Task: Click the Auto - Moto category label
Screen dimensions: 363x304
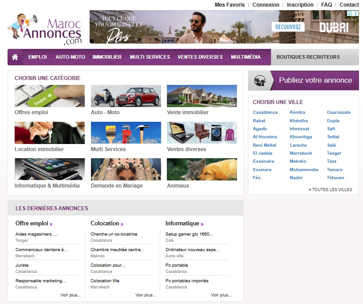Action: (x=105, y=112)
